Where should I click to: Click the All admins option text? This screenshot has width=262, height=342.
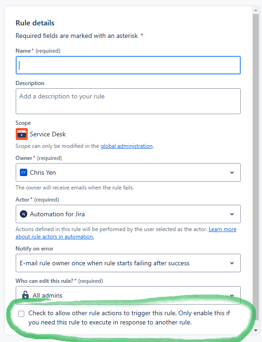click(x=47, y=295)
